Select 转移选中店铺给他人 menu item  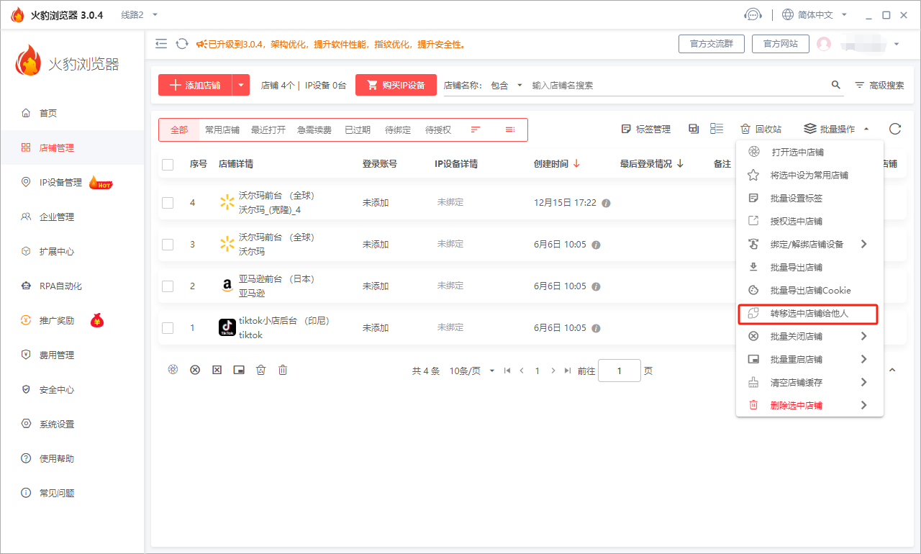809,314
